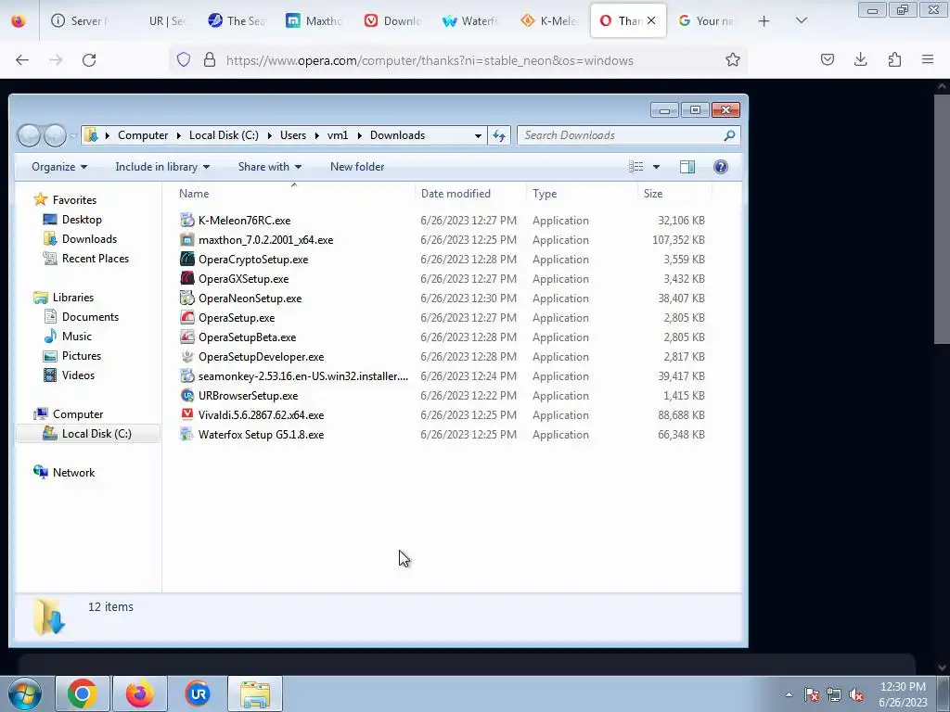Click the UR Browser taskbar icon
950x712 pixels.
pyautogui.click(x=198, y=693)
